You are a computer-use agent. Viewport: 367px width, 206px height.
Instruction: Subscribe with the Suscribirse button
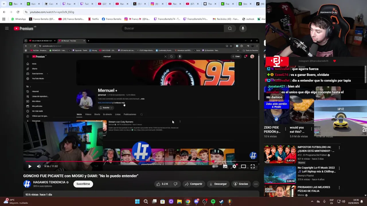click(x=83, y=184)
